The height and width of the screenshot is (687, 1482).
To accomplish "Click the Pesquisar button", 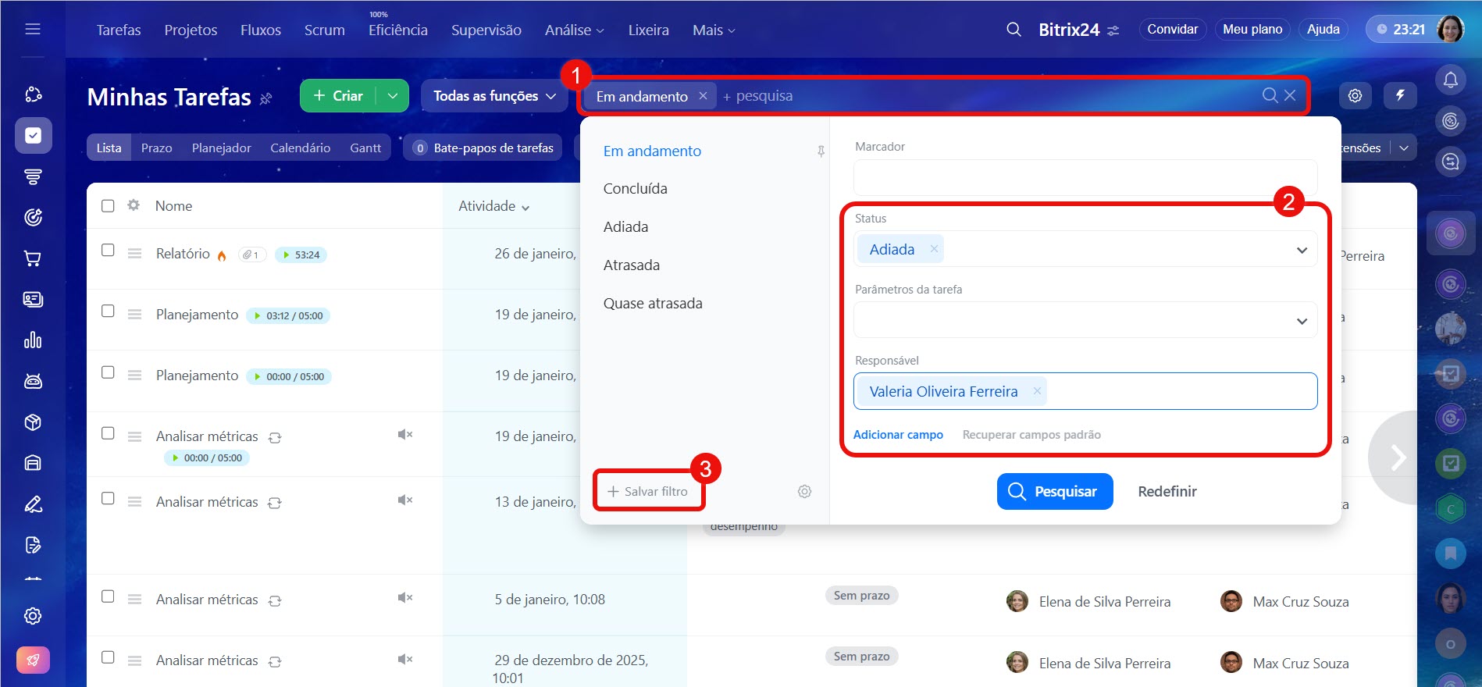I will [x=1054, y=491].
